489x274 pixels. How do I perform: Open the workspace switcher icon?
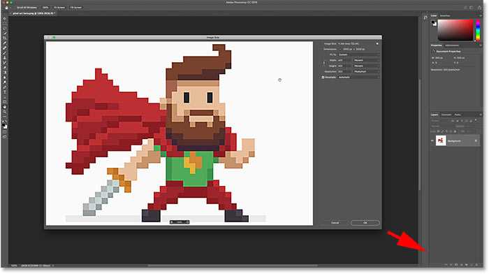pos(472,8)
